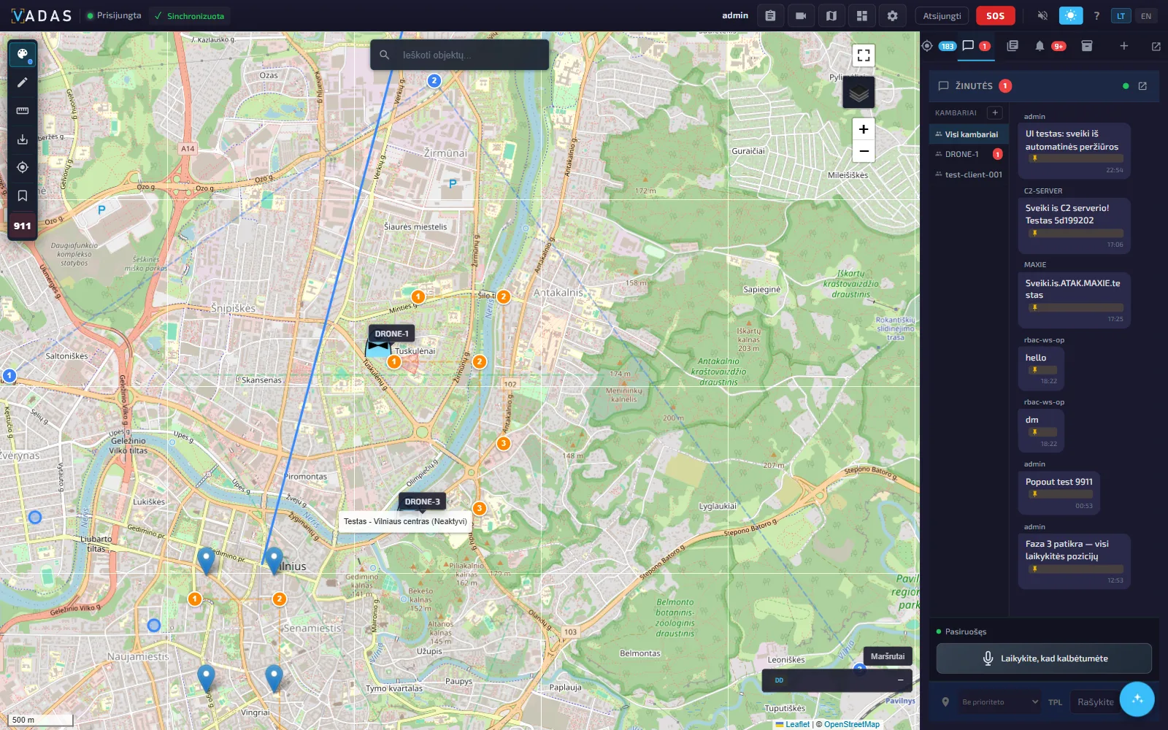Zoom in the map with plus
Image resolution: width=1168 pixels, height=730 pixels.
click(864, 129)
